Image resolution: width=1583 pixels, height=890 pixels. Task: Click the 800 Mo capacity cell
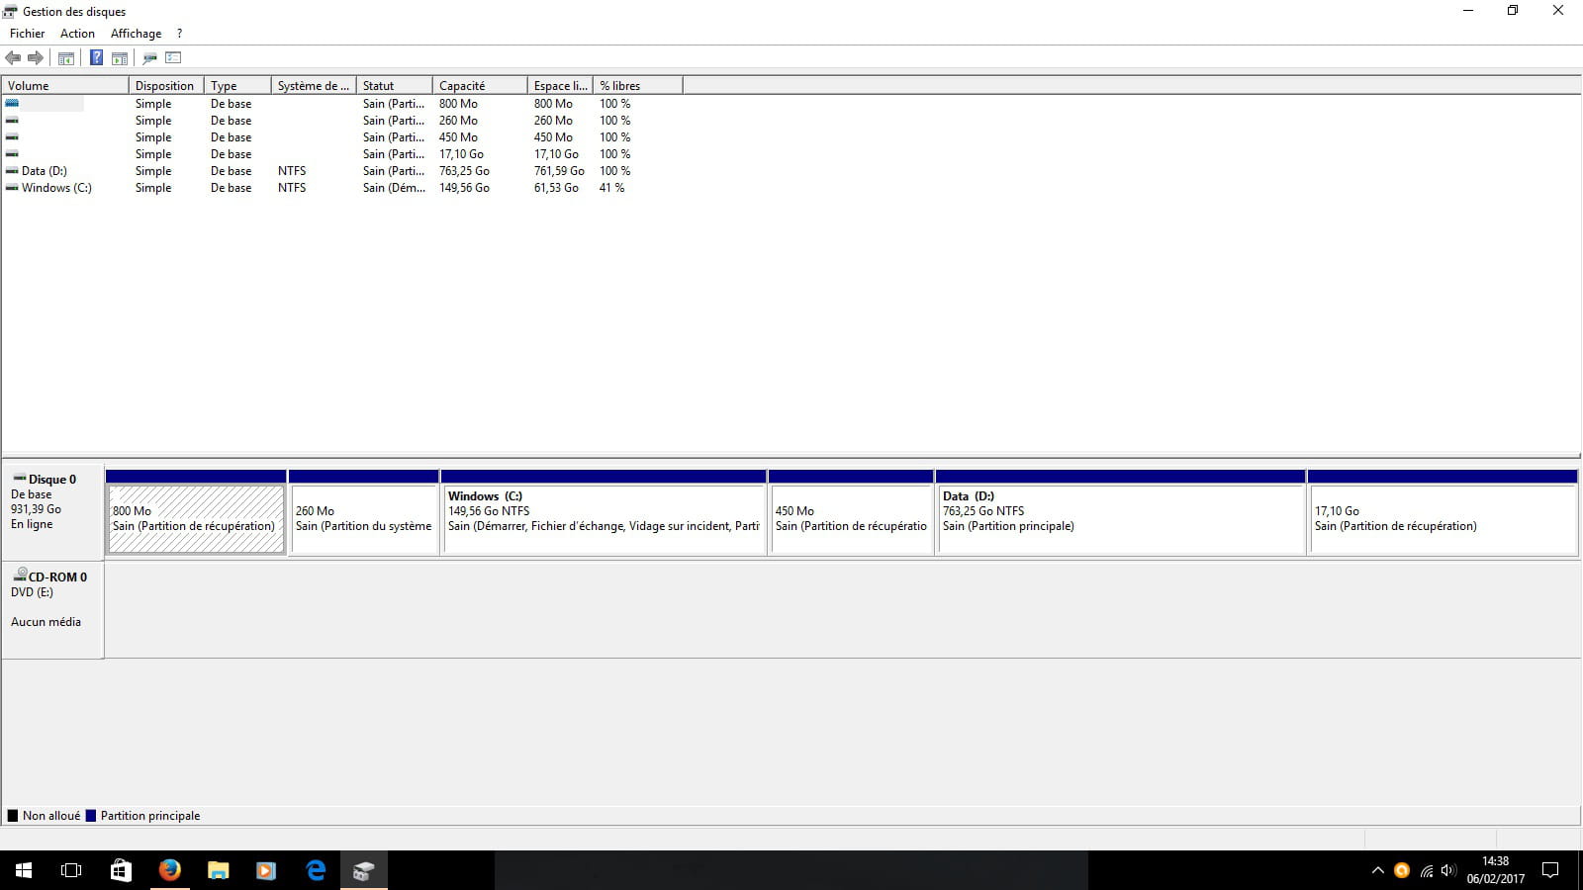(458, 104)
